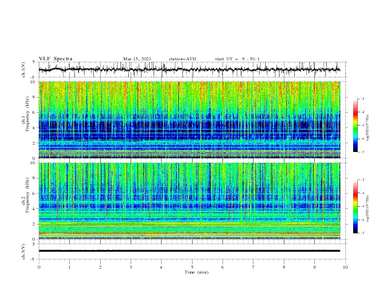Click the 'VLF Spectra' title text

point(56,59)
